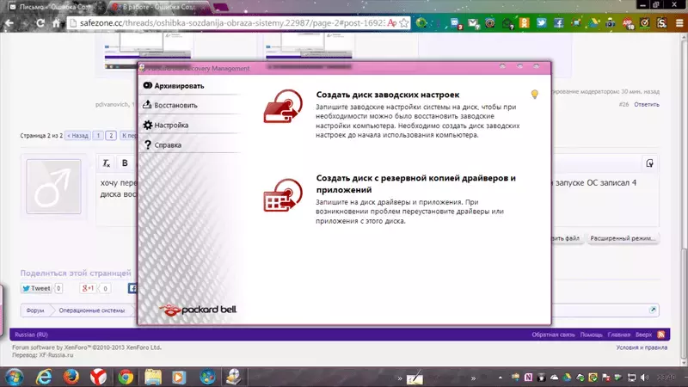Click Обратная связь footer link

click(553, 335)
